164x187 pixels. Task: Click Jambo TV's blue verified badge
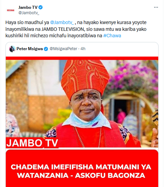tap(41, 7)
